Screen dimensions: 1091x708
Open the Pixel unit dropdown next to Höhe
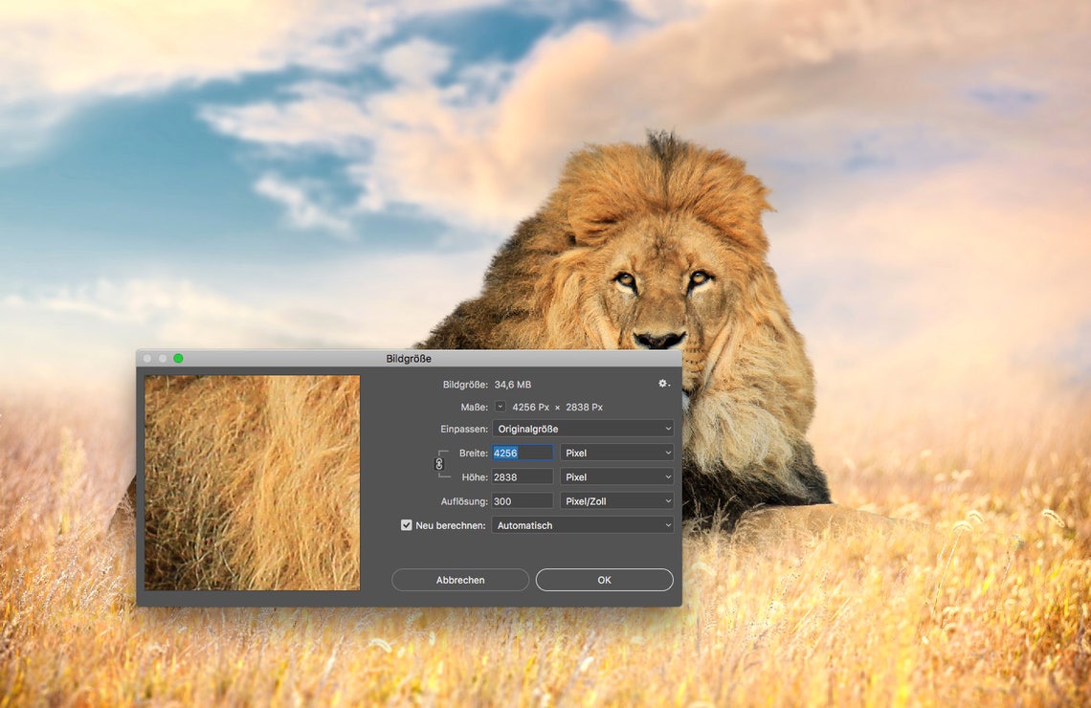pyautogui.click(x=616, y=476)
